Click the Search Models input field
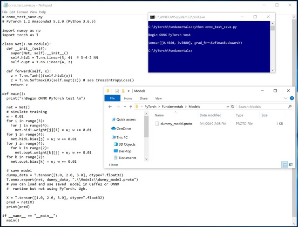Image resolution: width=298 pixels, height=227 pixels. tap(261, 107)
